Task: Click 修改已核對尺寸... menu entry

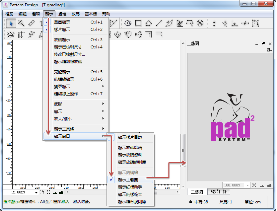Action: (x=69, y=54)
